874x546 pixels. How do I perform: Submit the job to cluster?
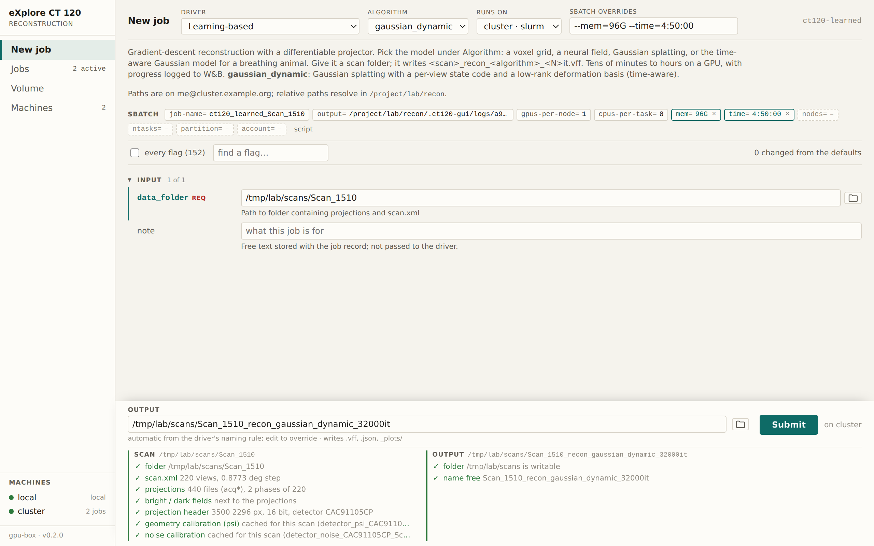(788, 425)
